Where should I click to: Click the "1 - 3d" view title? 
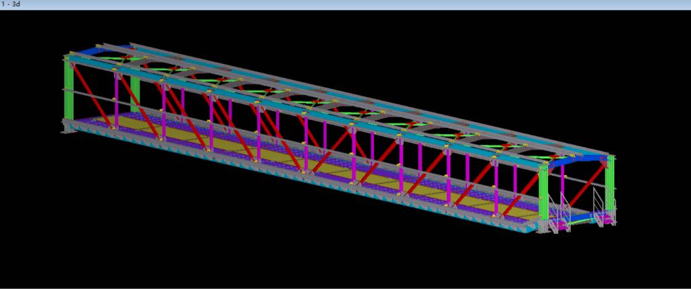(9, 5)
